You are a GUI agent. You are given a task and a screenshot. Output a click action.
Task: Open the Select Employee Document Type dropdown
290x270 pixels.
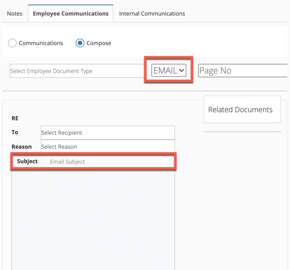click(77, 71)
